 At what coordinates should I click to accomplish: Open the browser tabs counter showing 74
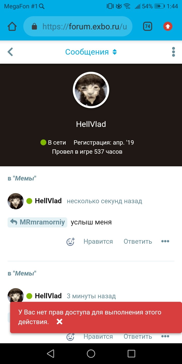tap(148, 26)
